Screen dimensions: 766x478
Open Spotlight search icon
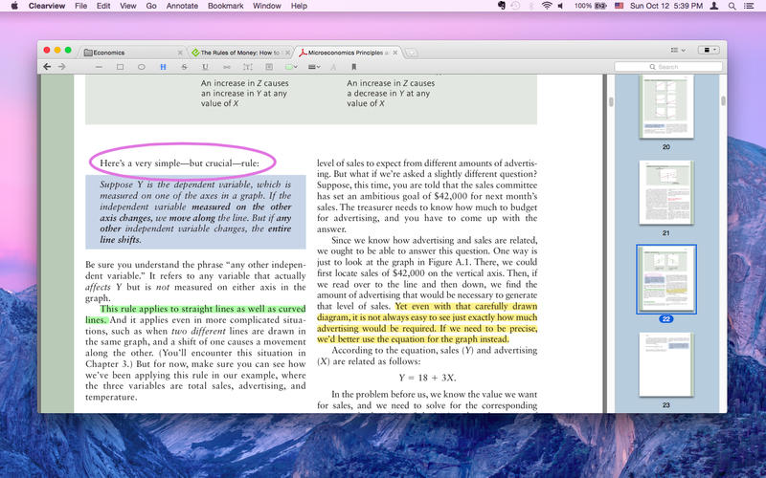(x=732, y=6)
